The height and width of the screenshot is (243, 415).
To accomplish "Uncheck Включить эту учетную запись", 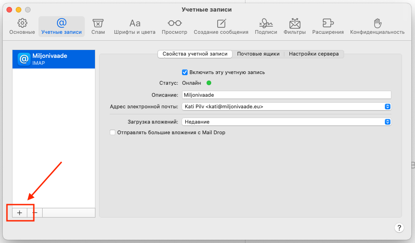I will (x=185, y=72).
